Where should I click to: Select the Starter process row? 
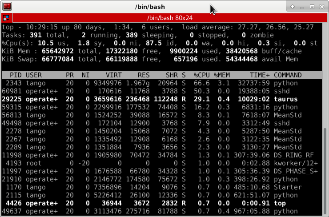point(160,187)
